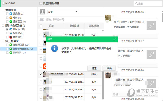The image size is (163, 101).
Task: Click the 通话记录 phone icon
Action: pos(11,21)
